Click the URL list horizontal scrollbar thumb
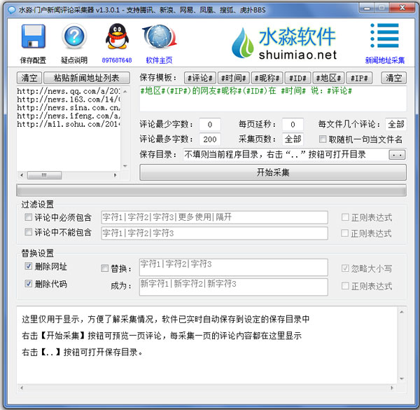Screen dimensions: 420x410 pyautogui.click(x=45, y=175)
